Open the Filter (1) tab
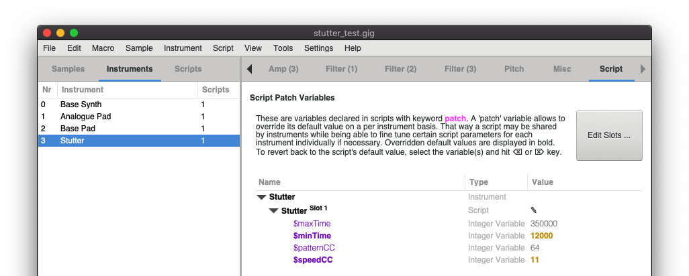689x276 pixels. tap(341, 69)
